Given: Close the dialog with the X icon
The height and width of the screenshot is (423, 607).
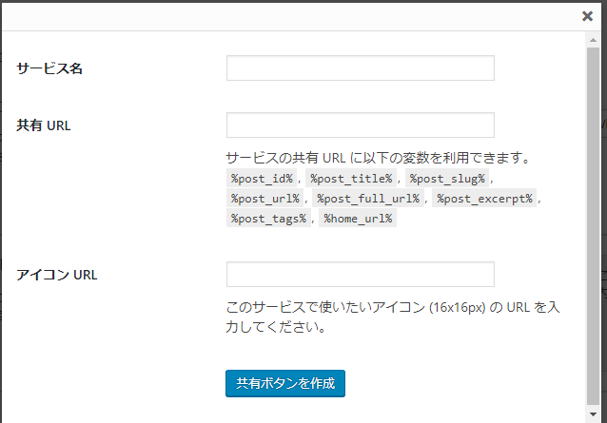Looking at the screenshot, I should [587, 16].
